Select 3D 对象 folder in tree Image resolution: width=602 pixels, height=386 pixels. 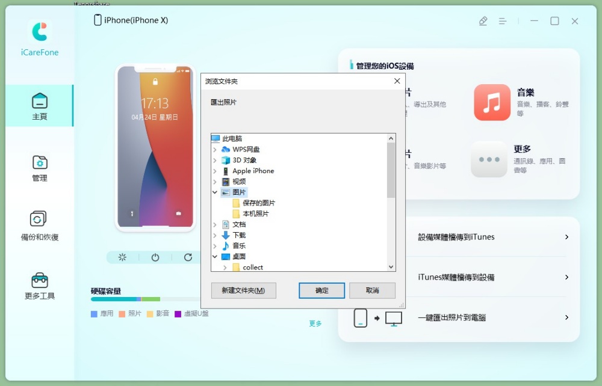tap(244, 160)
